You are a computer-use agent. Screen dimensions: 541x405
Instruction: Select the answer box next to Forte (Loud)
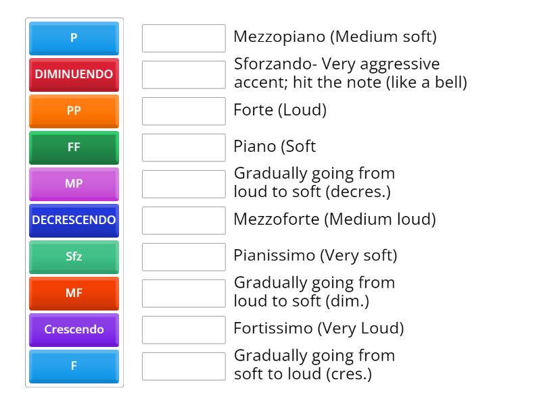183,111
